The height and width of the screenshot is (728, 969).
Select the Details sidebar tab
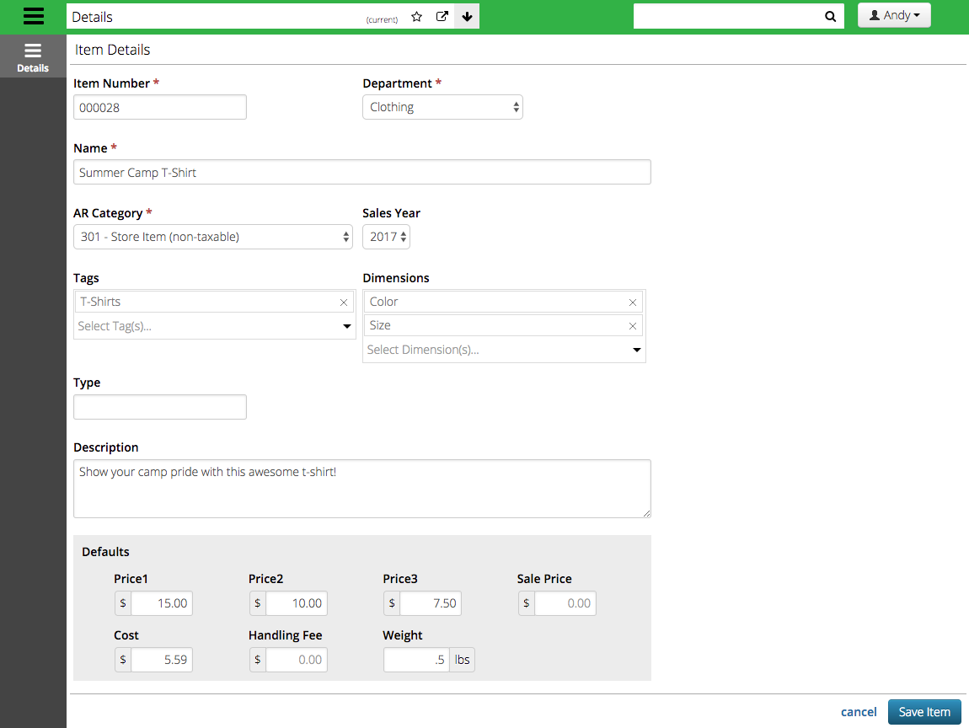tap(33, 56)
